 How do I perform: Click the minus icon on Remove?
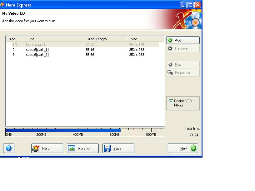[x=170, y=48]
